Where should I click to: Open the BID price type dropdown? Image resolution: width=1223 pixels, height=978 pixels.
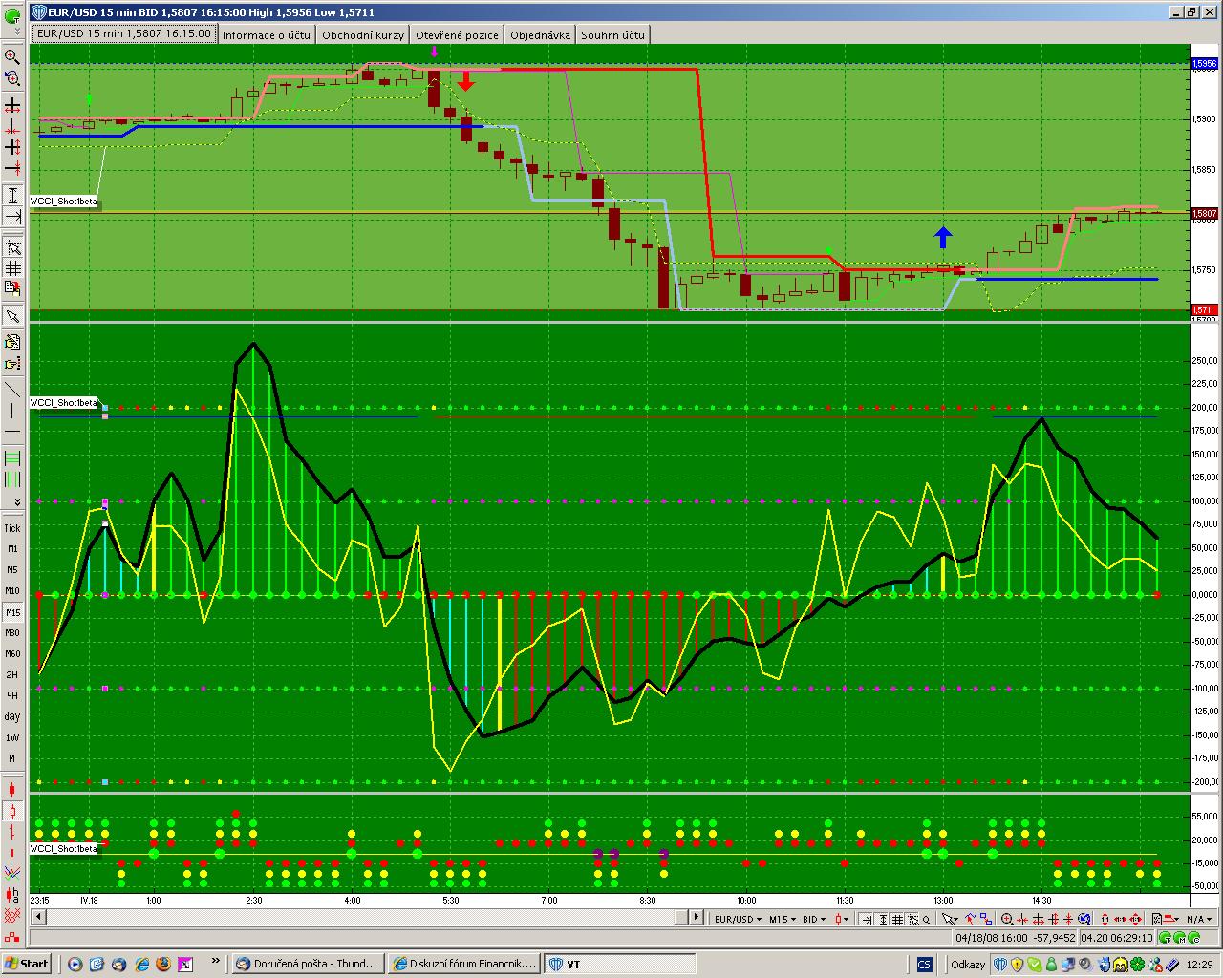[x=815, y=919]
